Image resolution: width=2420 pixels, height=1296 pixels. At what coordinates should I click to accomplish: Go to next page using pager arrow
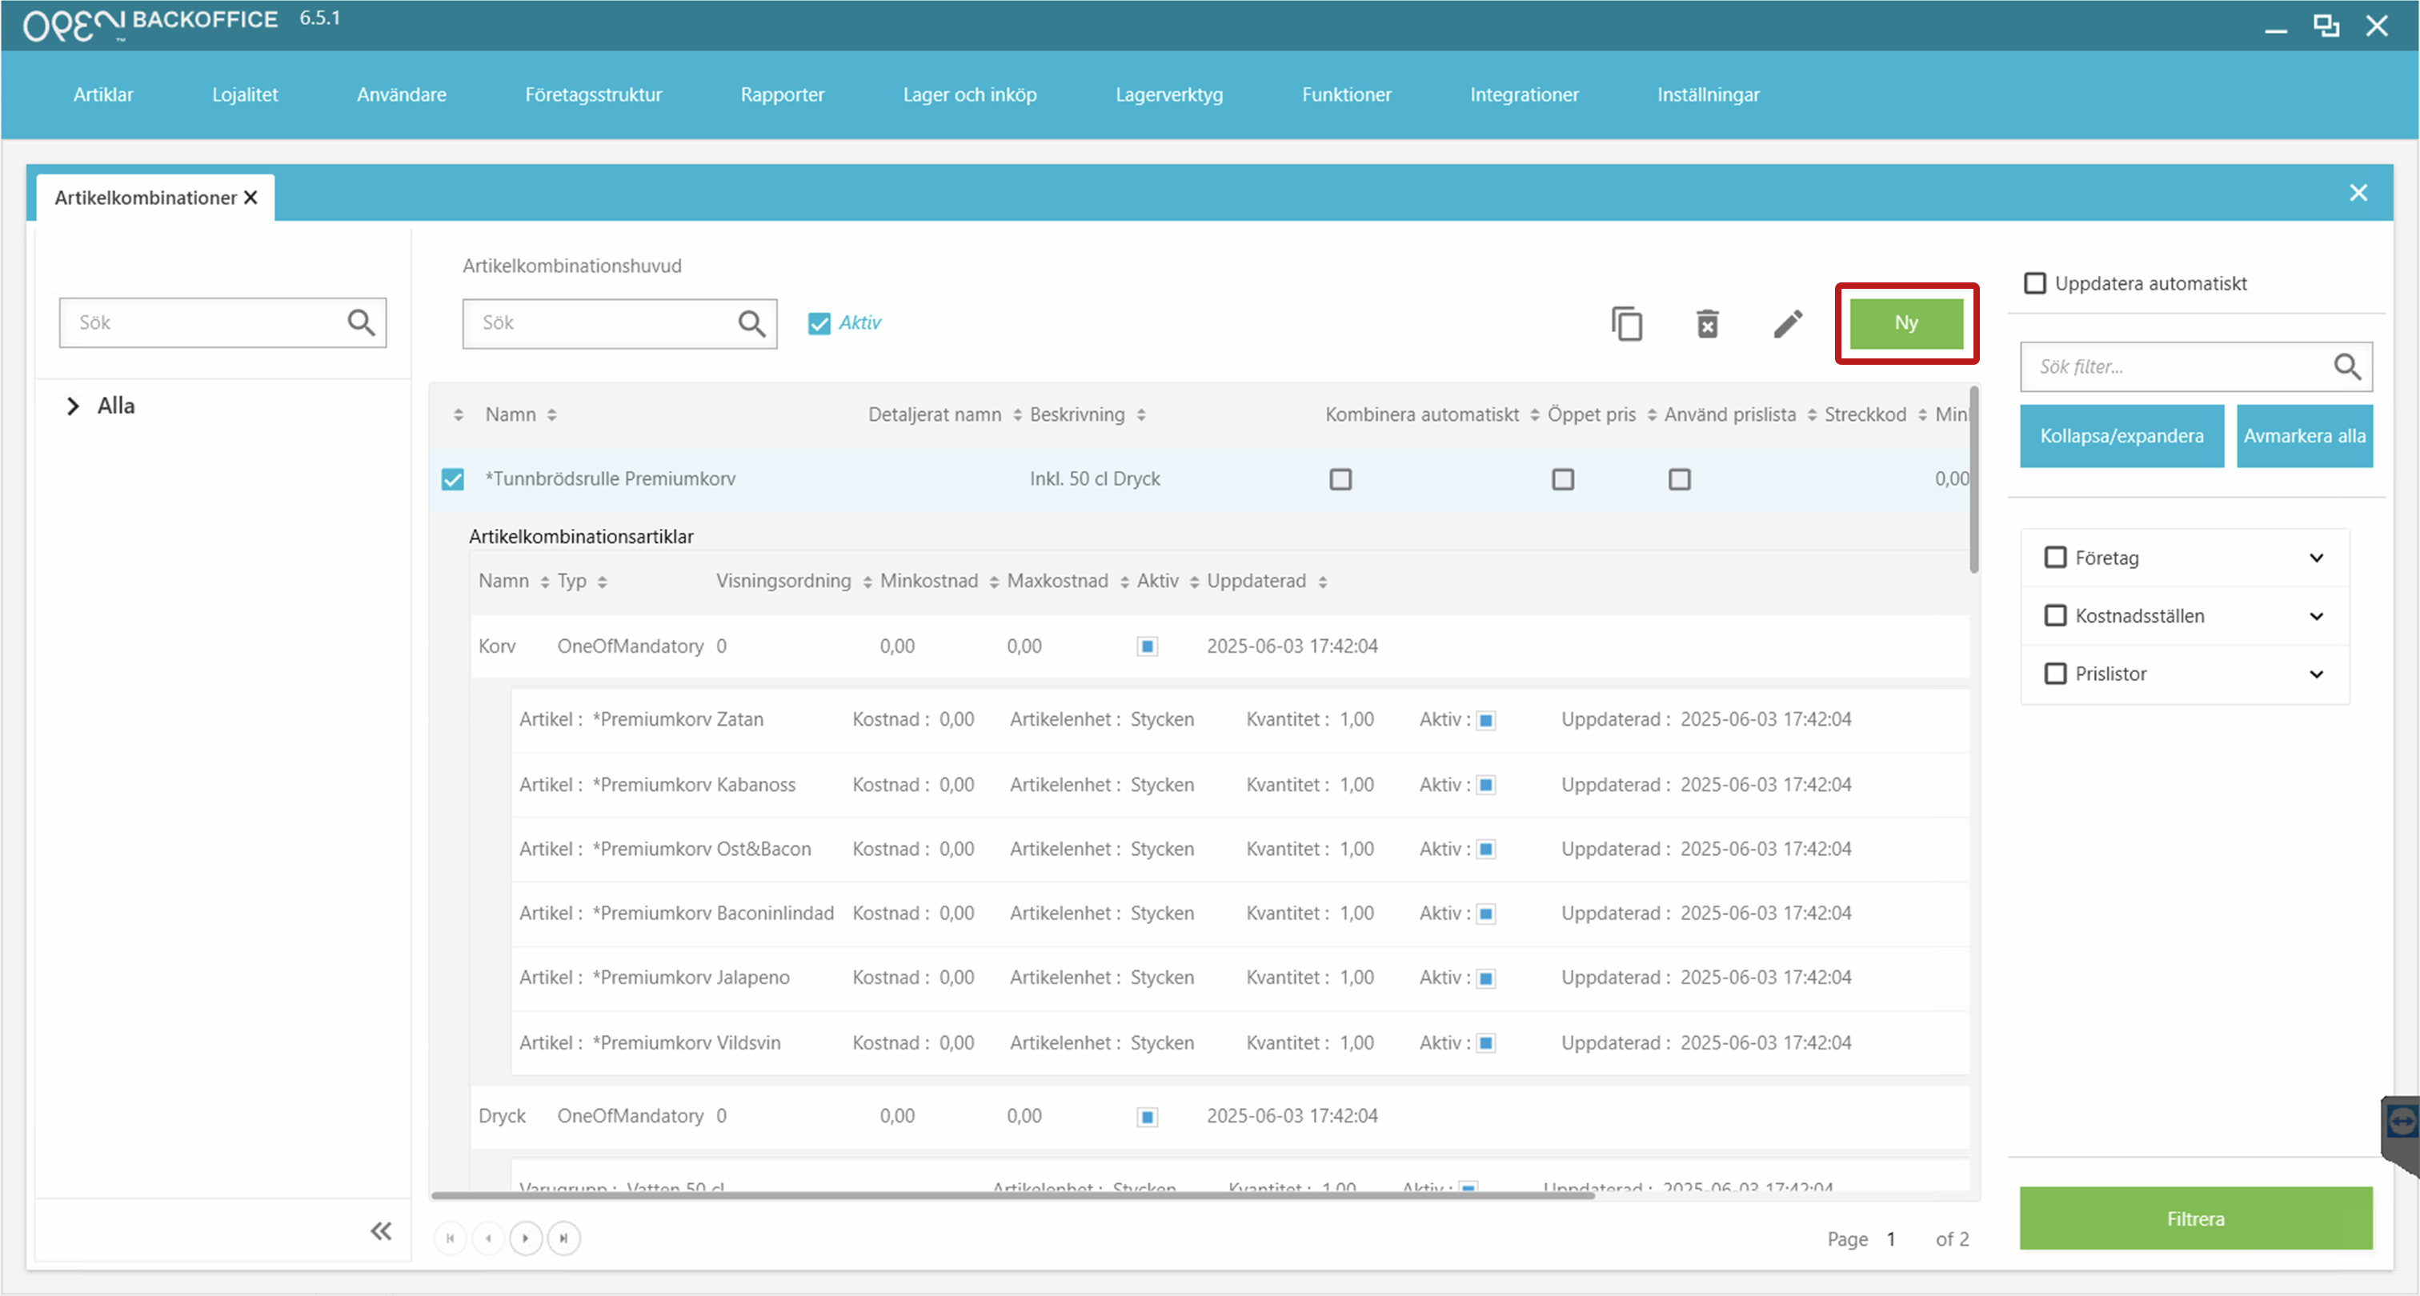pos(525,1238)
